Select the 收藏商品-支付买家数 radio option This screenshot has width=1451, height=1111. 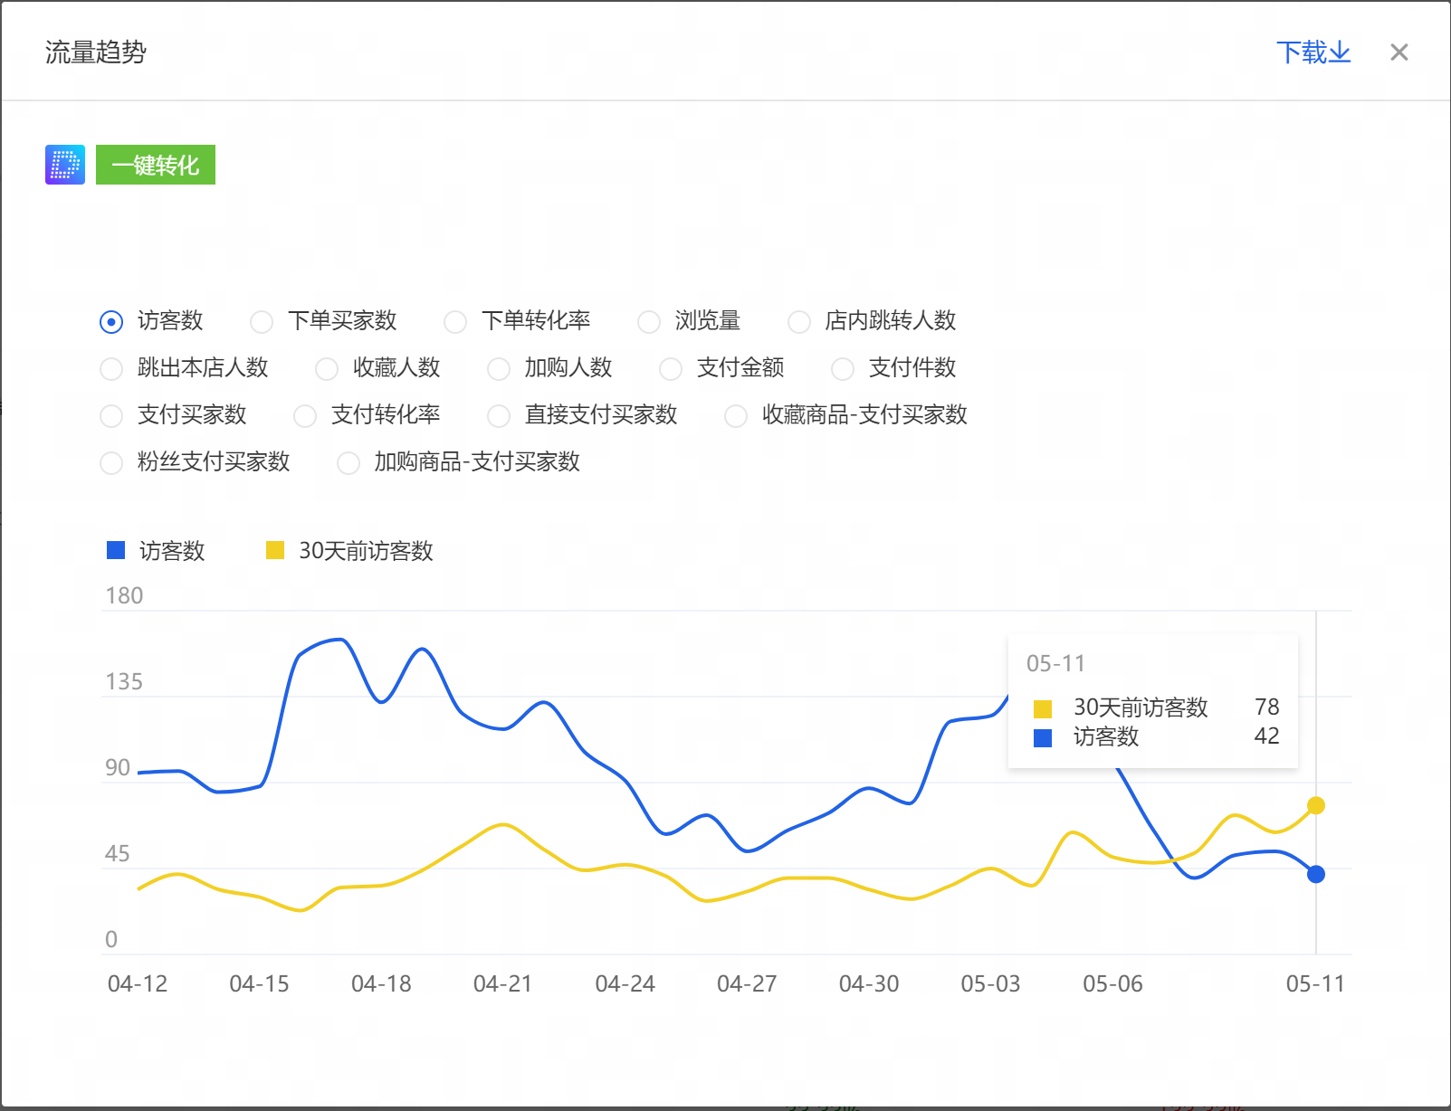pos(736,415)
